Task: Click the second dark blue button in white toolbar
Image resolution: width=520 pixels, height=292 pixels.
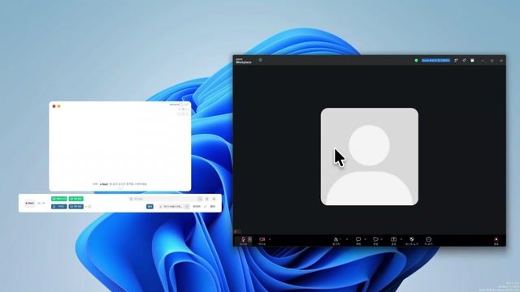Action: pos(76,206)
